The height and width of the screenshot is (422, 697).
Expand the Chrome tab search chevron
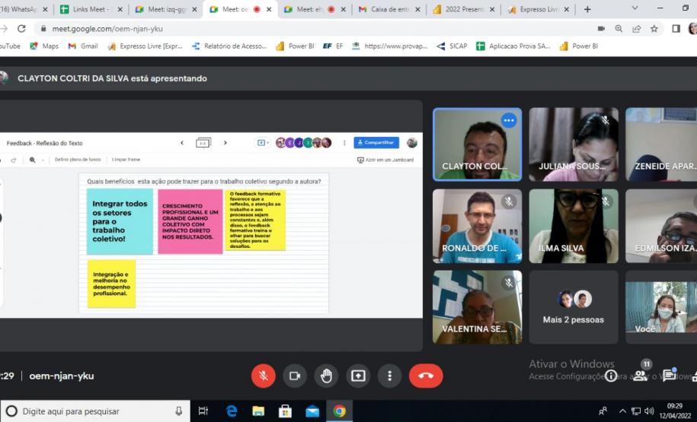pos(635,9)
